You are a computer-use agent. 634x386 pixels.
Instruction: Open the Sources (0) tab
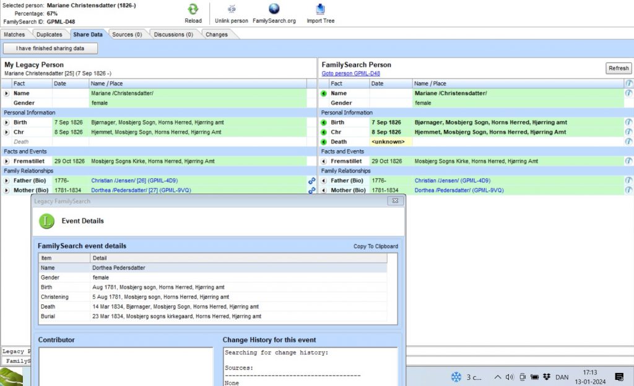(127, 34)
